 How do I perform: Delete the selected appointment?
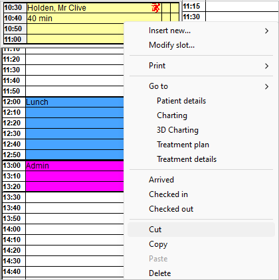[160, 273]
